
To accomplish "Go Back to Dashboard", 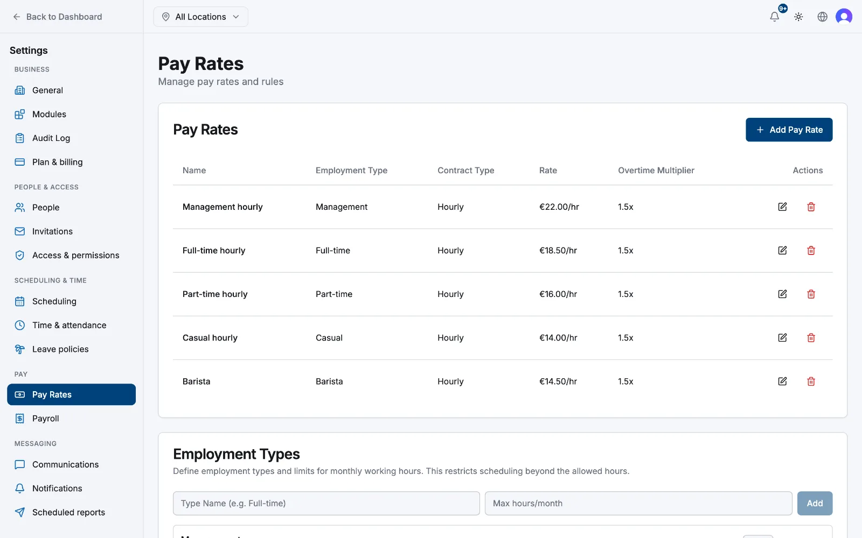I will coord(58,17).
